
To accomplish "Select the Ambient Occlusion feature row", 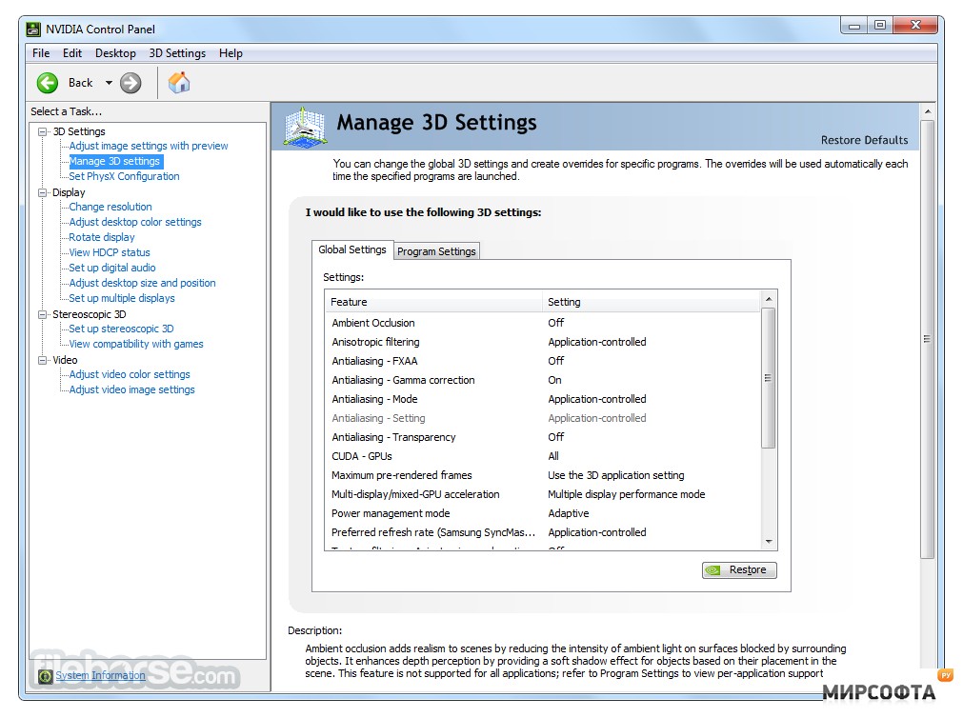I will coord(544,323).
